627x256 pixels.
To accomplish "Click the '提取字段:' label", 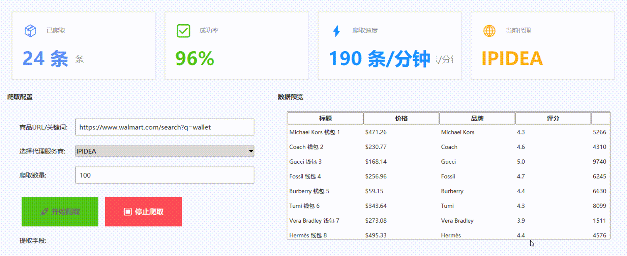I will coord(33,241).
